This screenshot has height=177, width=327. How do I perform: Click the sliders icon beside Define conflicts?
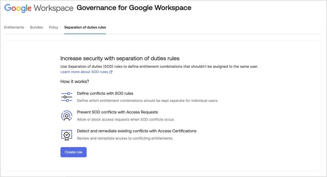tap(67, 97)
